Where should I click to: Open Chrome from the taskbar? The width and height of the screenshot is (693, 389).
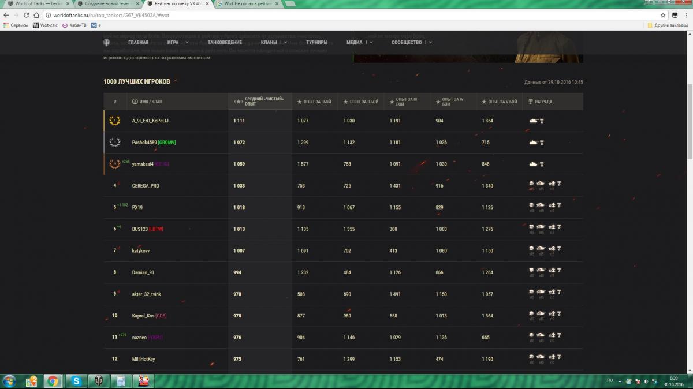(x=53, y=381)
